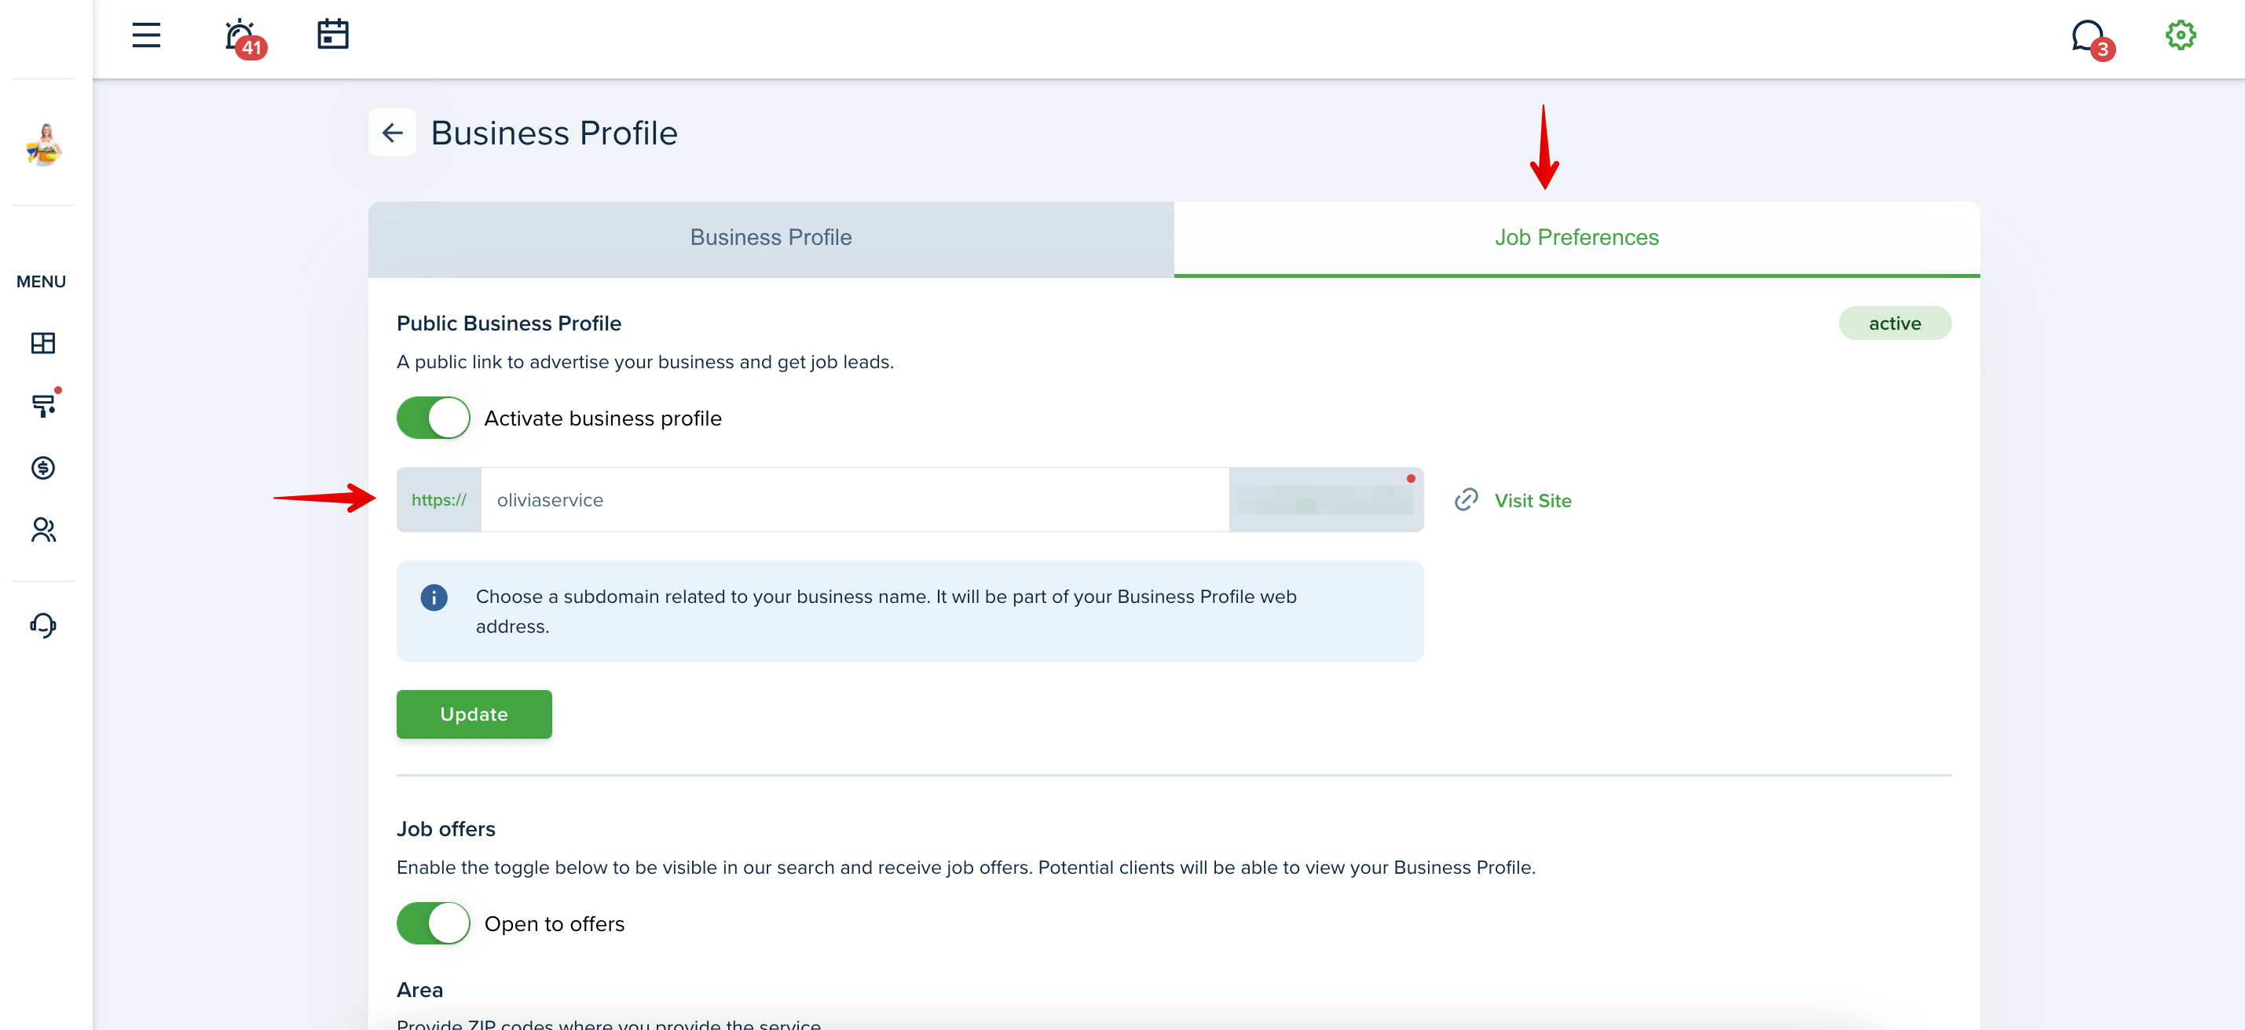Click the https:// prefix label
2245x1030 pixels.
coord(439,500)
